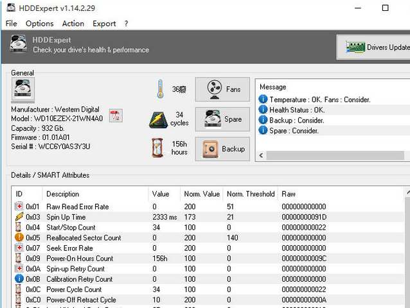Click the Health Status OK message
The width and height of the screenshot is (410, 308).
(297, 110)
